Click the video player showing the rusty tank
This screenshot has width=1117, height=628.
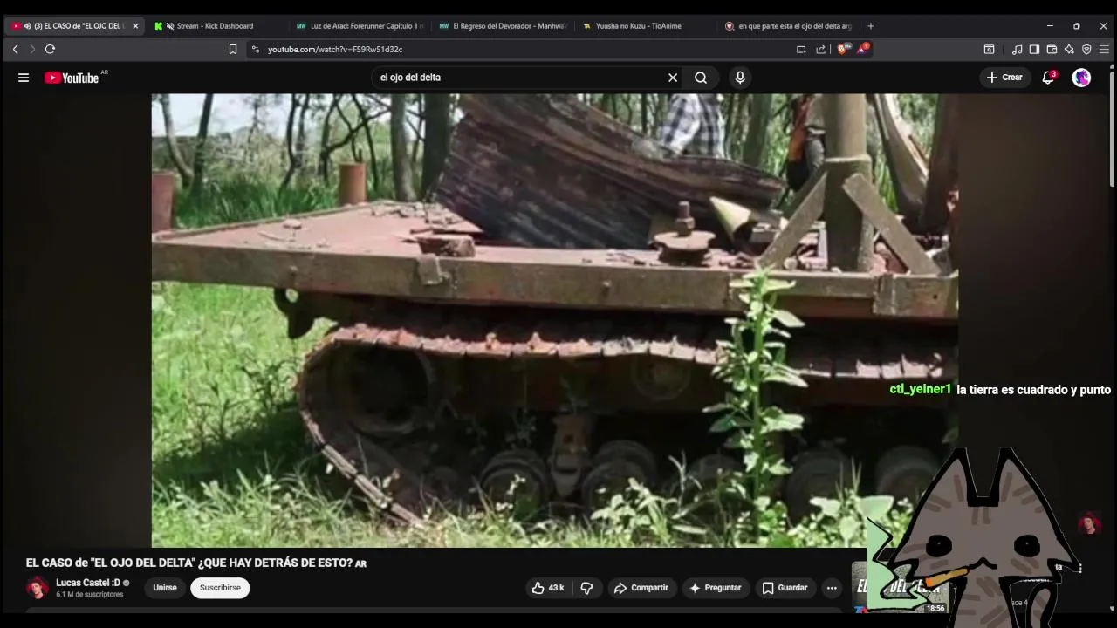(x=555, y=320)
